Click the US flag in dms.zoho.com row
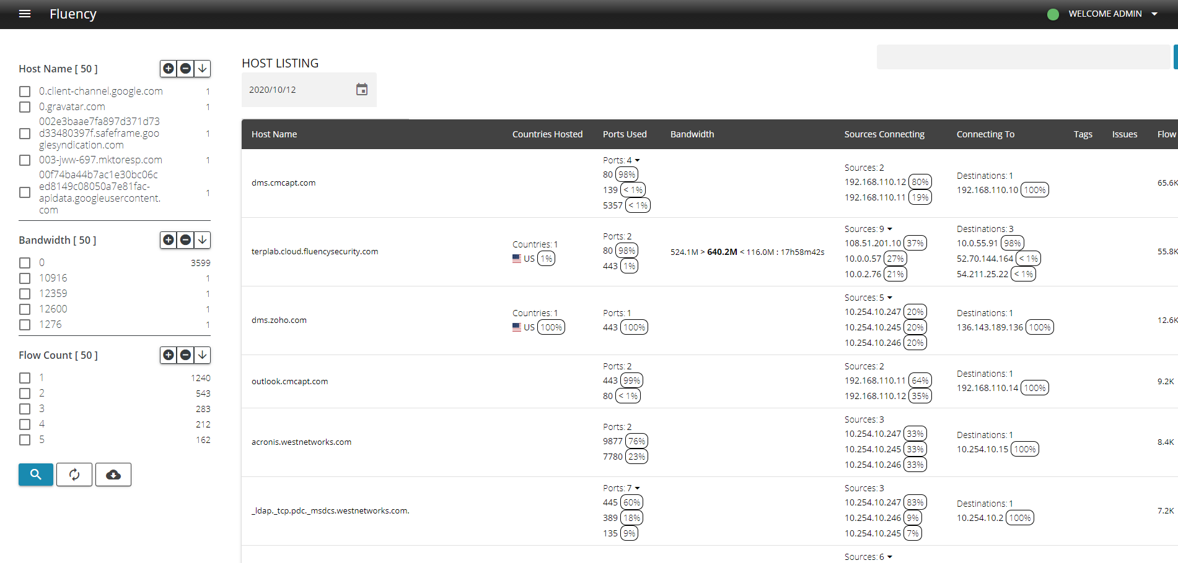This screenshot has width=1178, height=563. tap(517, 327)
